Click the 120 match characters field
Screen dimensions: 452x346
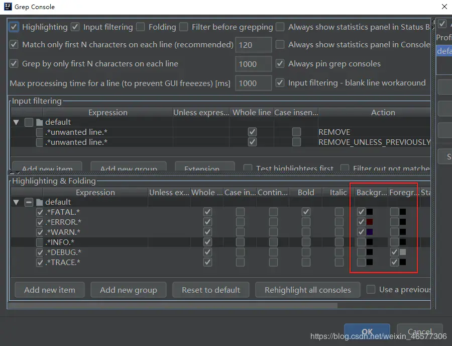tap(254, 45)
